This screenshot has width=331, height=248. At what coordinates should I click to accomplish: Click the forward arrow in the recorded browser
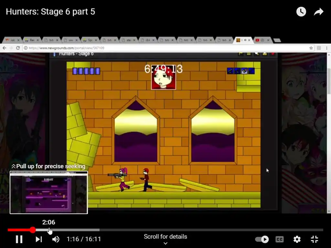(x=11, y=48)
